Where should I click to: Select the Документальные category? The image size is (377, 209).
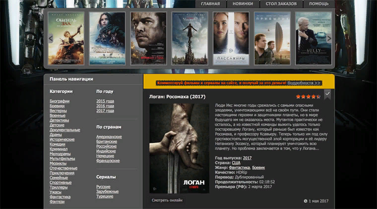[64, 130]
